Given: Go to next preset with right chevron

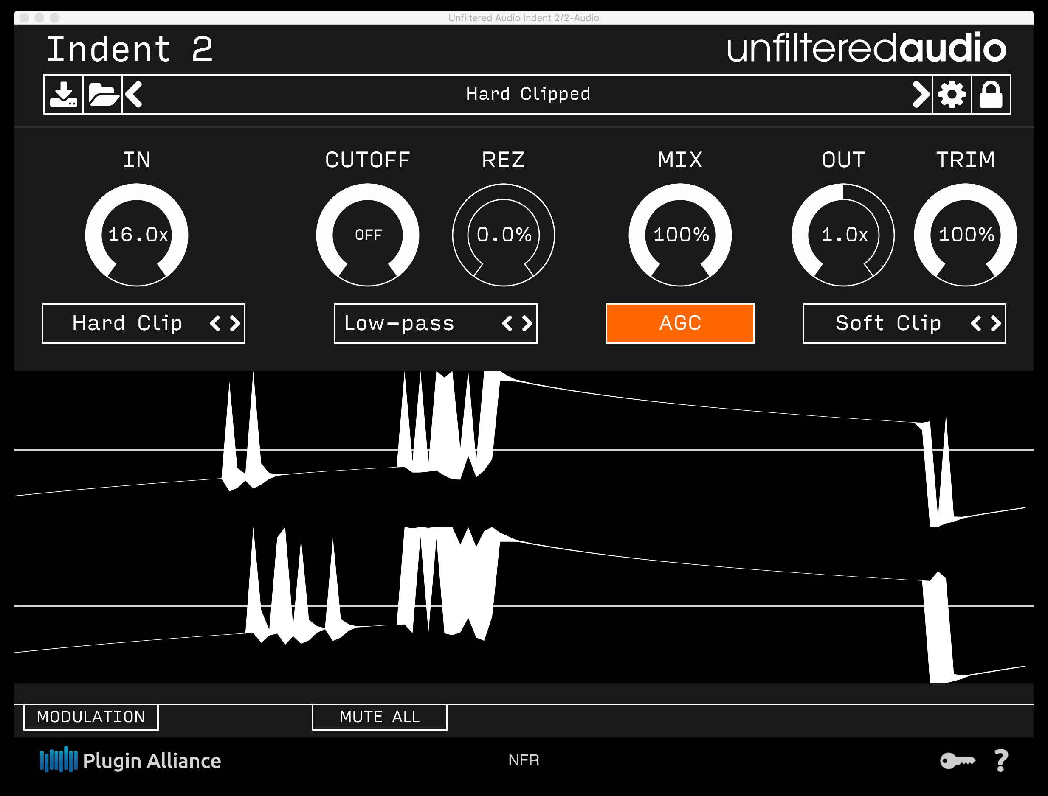Looking at the screenshot, I should tap(921, 94).
